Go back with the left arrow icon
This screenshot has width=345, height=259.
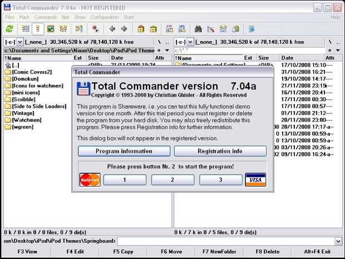(x=112, y=29)
